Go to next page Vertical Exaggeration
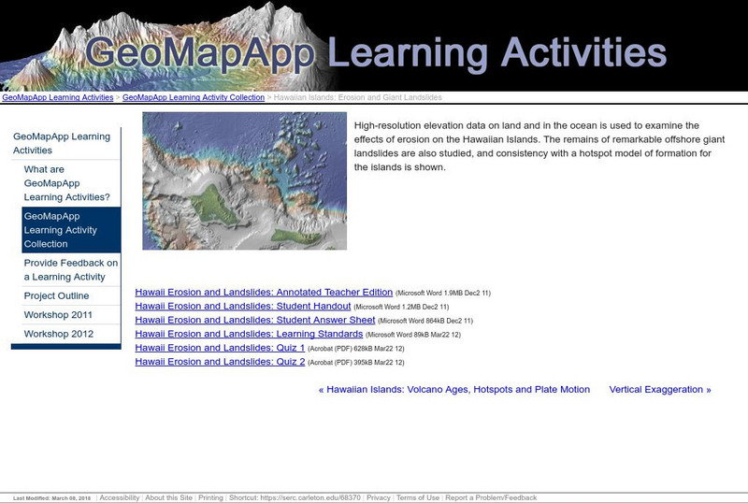The height and width of the screenshot is (503, 748). point(660,390)
